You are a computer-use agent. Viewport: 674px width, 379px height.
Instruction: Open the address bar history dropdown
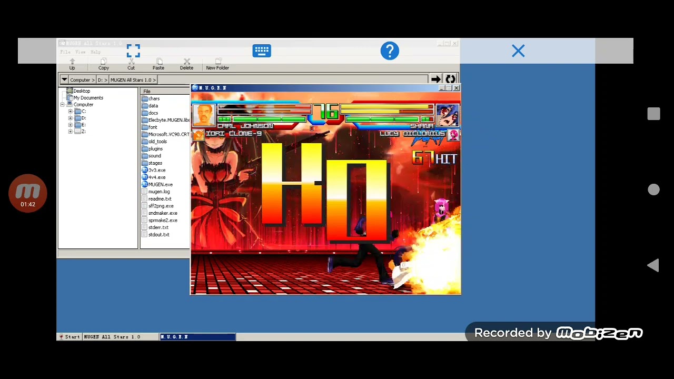64,80
